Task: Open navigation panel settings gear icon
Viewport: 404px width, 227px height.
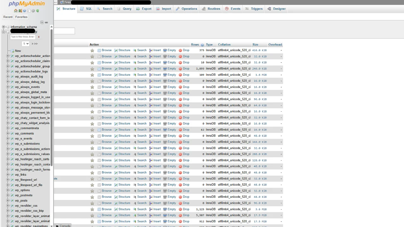Action: pos(33,11)
